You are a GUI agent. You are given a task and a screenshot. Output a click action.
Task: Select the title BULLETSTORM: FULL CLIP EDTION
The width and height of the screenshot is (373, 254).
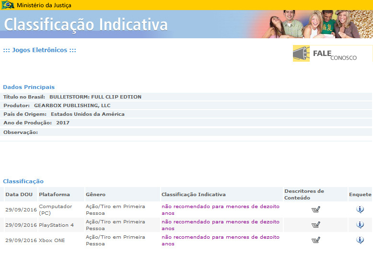tap(95, 97)
